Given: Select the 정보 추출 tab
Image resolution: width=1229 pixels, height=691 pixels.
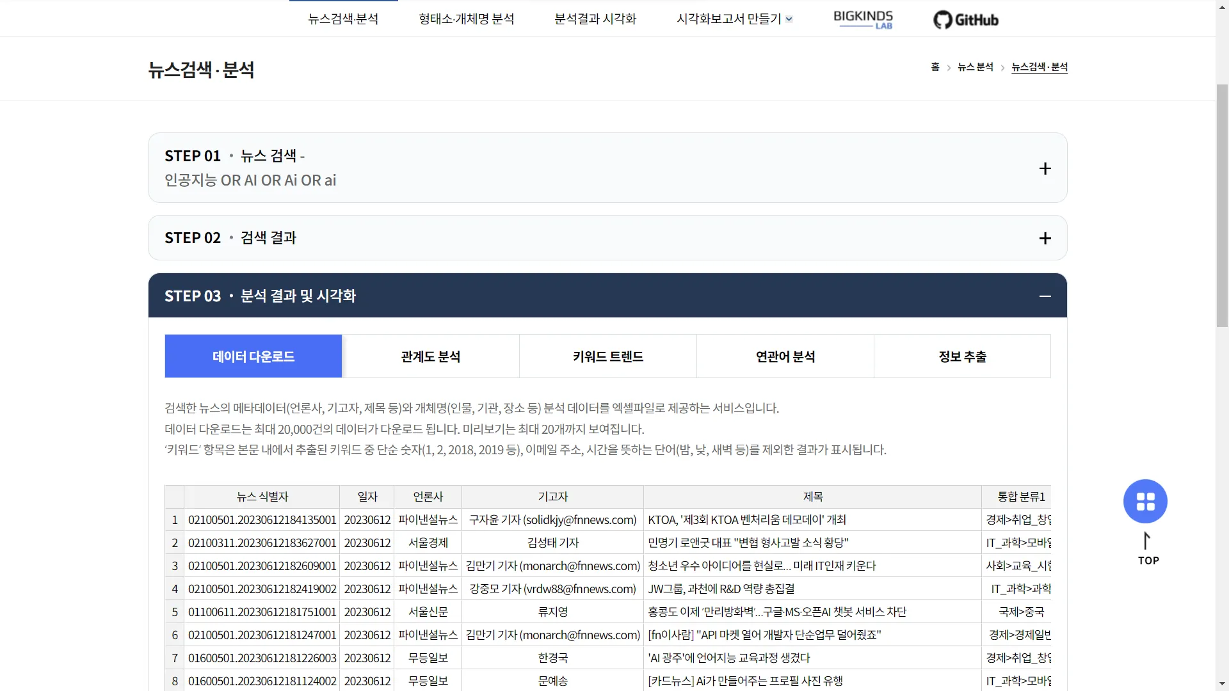Looking at the screenshot, I should [x=962, y=356].
